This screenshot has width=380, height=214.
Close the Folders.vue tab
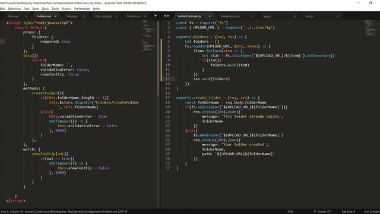coord(55,16)
